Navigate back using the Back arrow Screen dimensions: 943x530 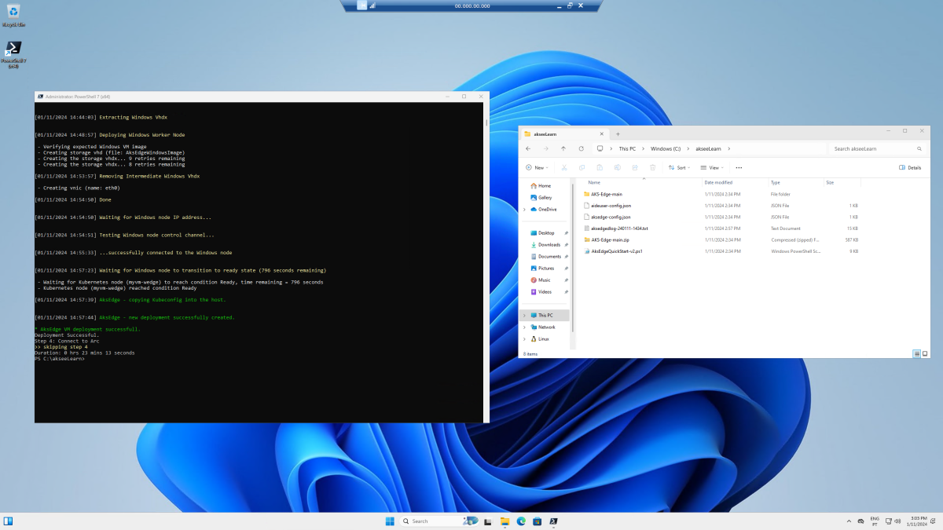[527, 148]
